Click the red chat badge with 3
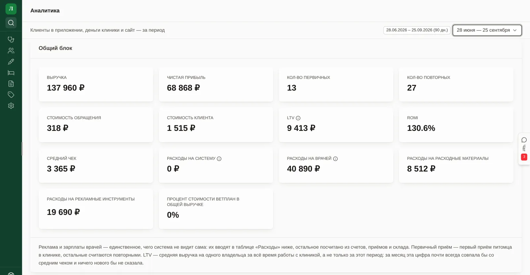Screen dimensions: 530x275 [524, 157]
